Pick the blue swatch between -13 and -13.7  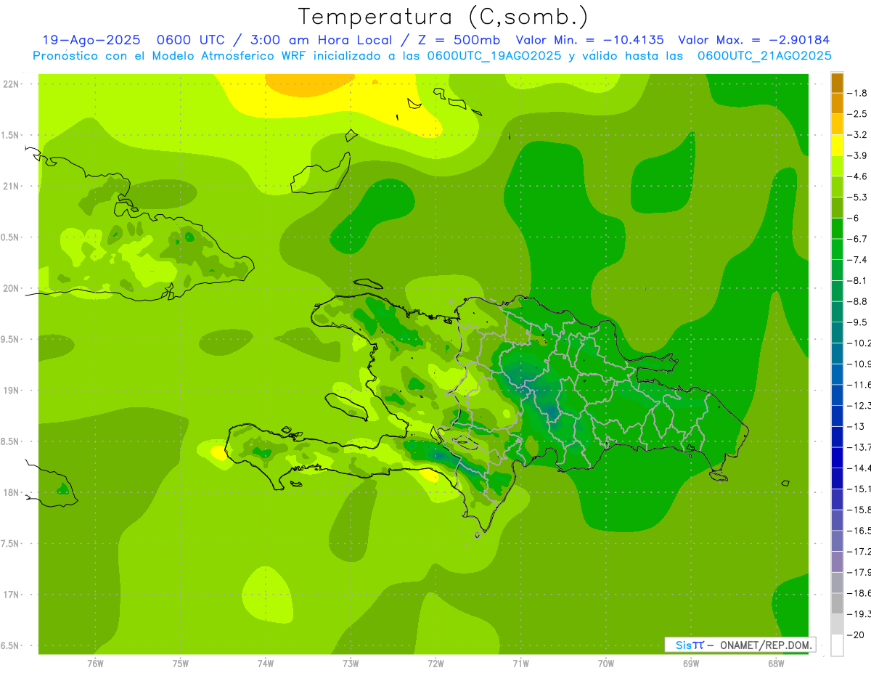(837, 436)
